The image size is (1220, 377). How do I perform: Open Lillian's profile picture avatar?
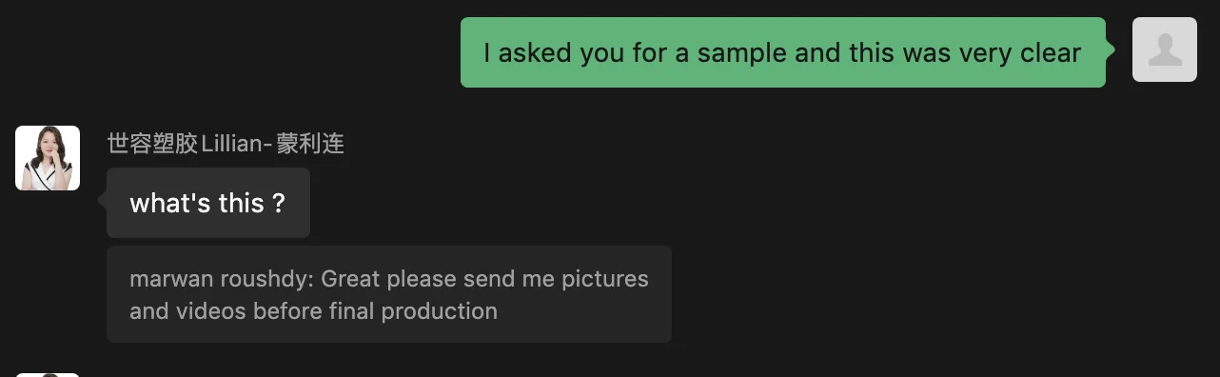coord(48,158)
